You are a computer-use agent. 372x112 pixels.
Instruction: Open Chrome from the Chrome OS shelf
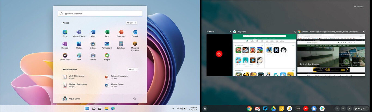pyautogui.click(x=249, y=108)
